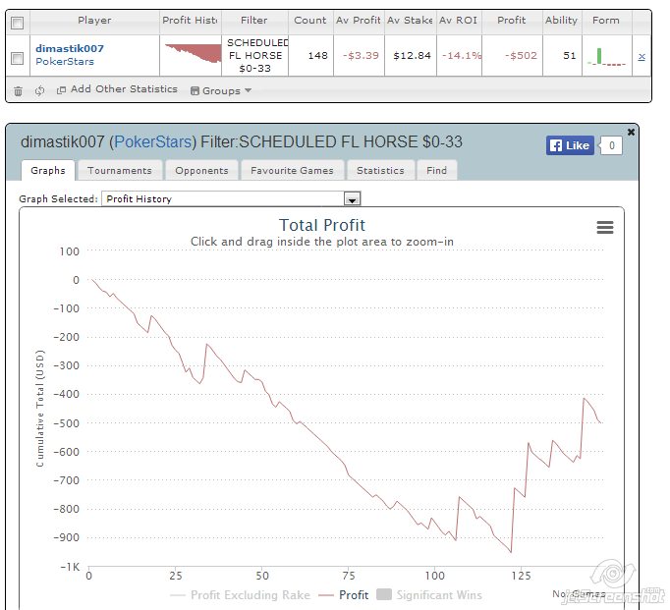Click the Profit History combo box field
670x610 pixels.
(231, 198)
